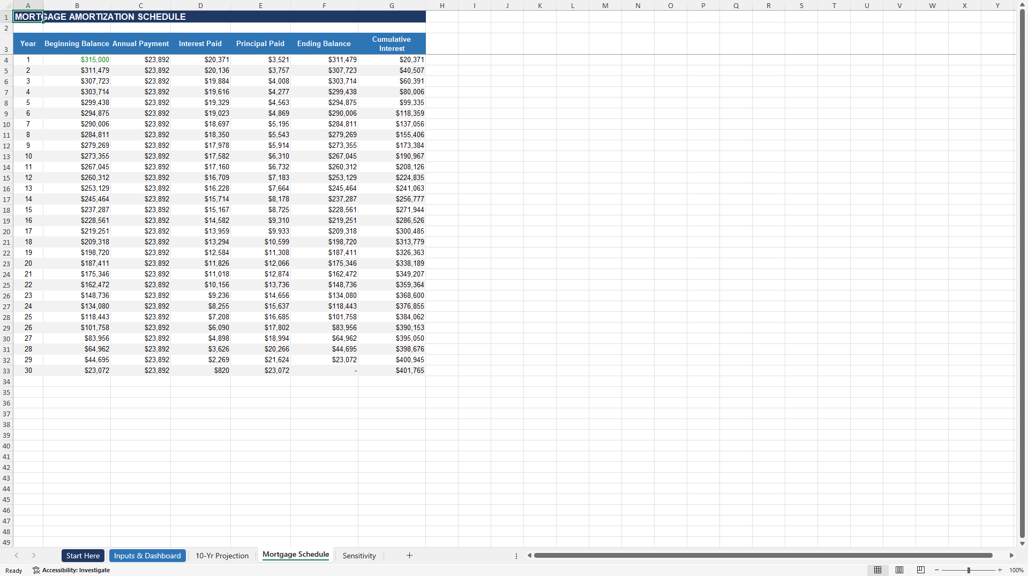Image resolution: width=1028 pixels, height=576 pixels.
Task: Click the Interest Paid header cell
Action: 200,43
